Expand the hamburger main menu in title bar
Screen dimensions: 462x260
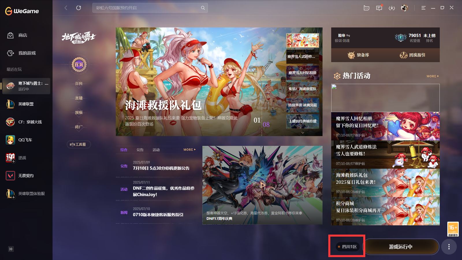point(423,8)
